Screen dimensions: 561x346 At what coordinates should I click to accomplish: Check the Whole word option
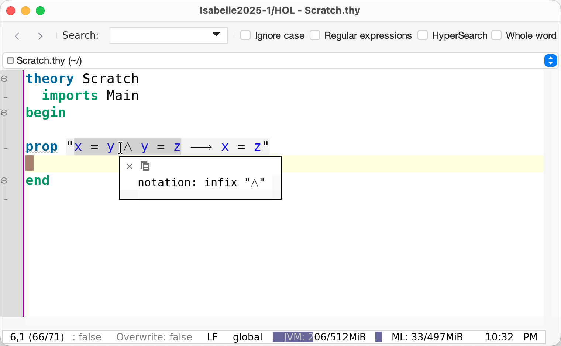496,35
